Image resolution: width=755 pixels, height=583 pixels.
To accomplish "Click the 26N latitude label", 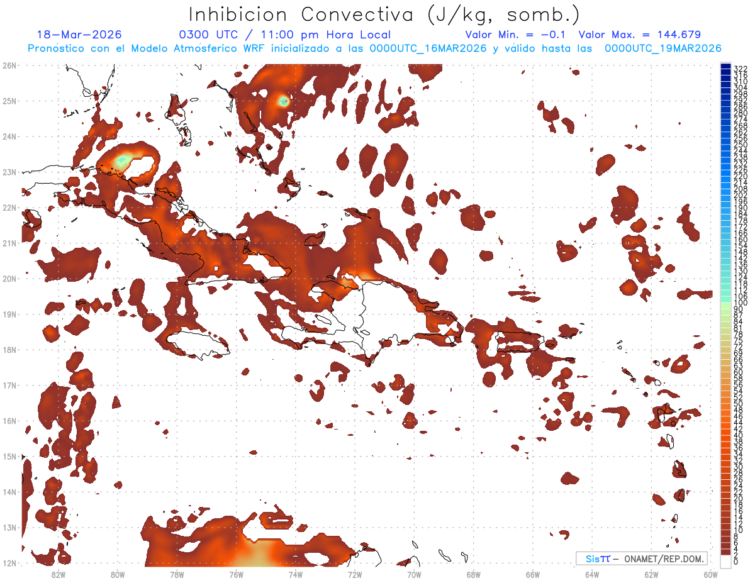I will 9,65.
